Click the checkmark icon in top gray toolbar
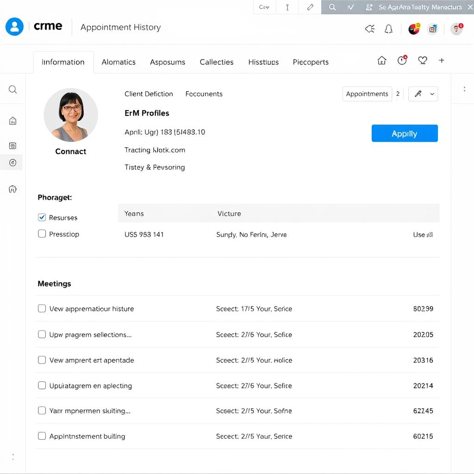 coord(351,7)
